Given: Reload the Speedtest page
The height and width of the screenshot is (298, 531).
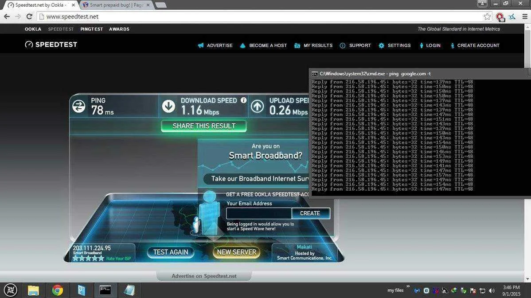Looking at the screenshot, I should pos(29,16).
